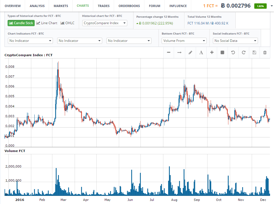Select the horizontal line drawing tool
This screenshot has height=204, width=274.
click(168, 53)
